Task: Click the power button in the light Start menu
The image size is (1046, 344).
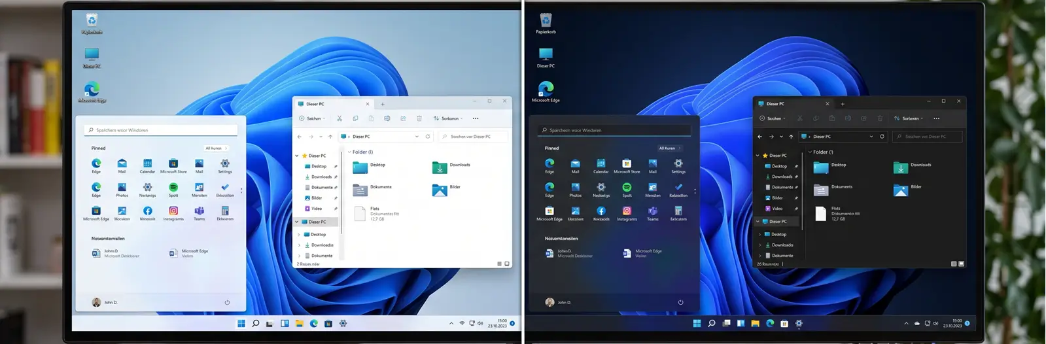Action: (x=227, y=302)
